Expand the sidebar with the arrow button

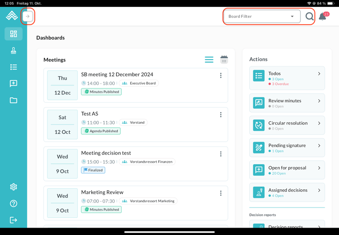[28, 16]
